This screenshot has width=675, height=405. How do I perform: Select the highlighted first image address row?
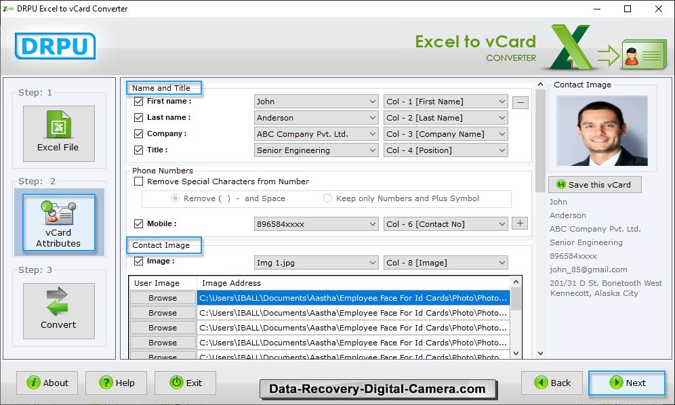[x=354, y=298]
